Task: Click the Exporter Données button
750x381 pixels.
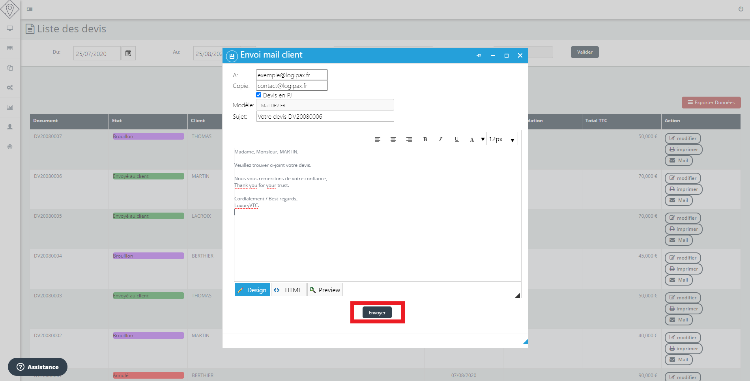Action: 711,103
